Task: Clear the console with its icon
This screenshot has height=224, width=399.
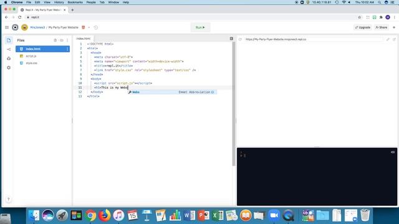Action: point(393,152)
